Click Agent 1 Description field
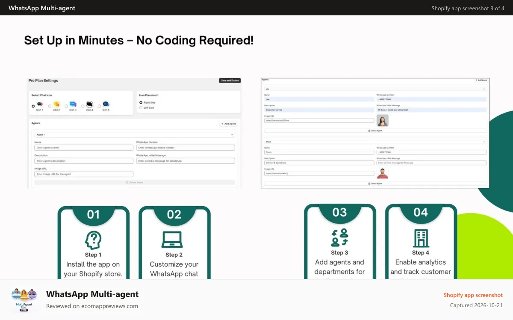Image resolution: width=513 pixels, height=320 pixels. click(x=84, y=161)
